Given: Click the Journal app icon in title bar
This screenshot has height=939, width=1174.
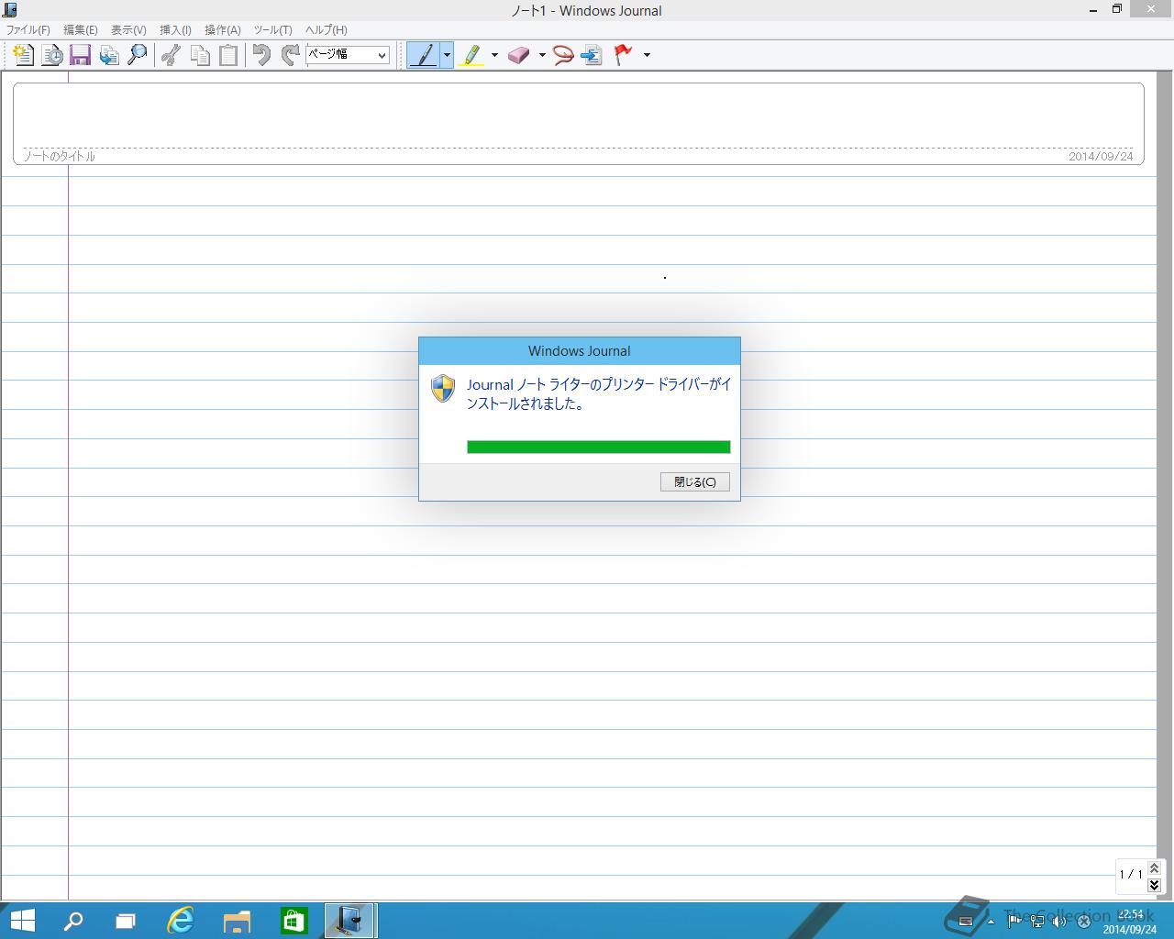Looking at the screenshot, I should coord(10,10).
